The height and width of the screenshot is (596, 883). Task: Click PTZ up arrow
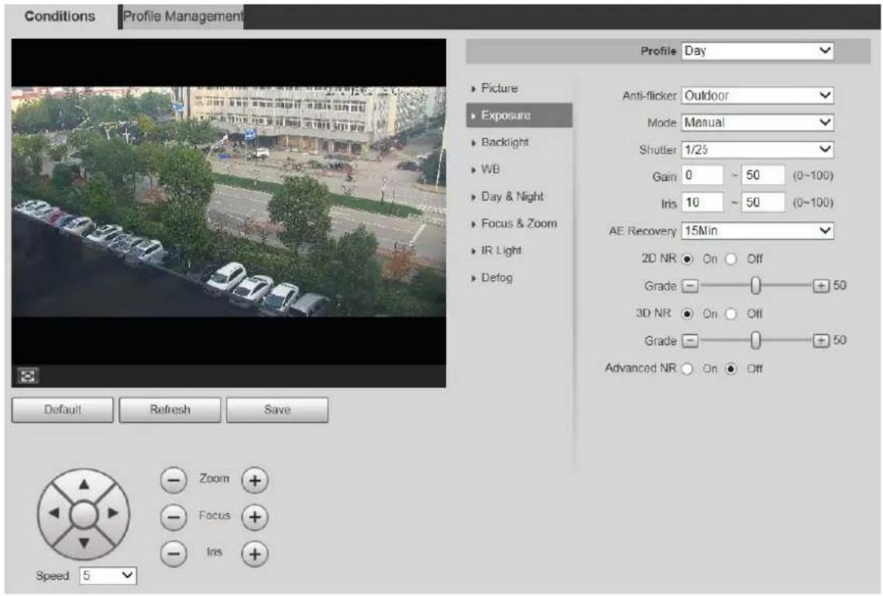click(x=84, y=484)
